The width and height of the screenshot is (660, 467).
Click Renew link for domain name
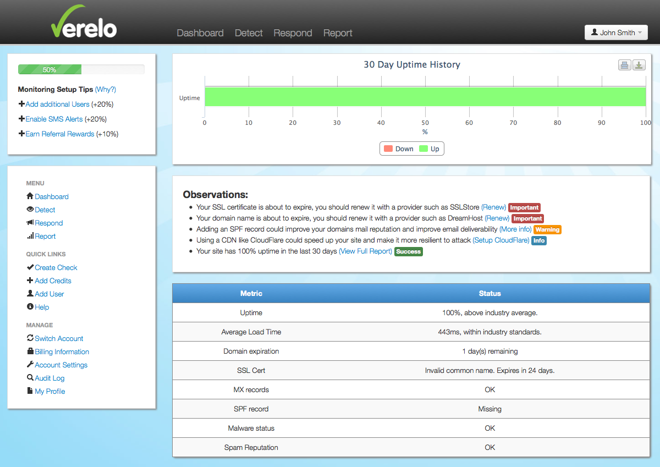(497, 218)
